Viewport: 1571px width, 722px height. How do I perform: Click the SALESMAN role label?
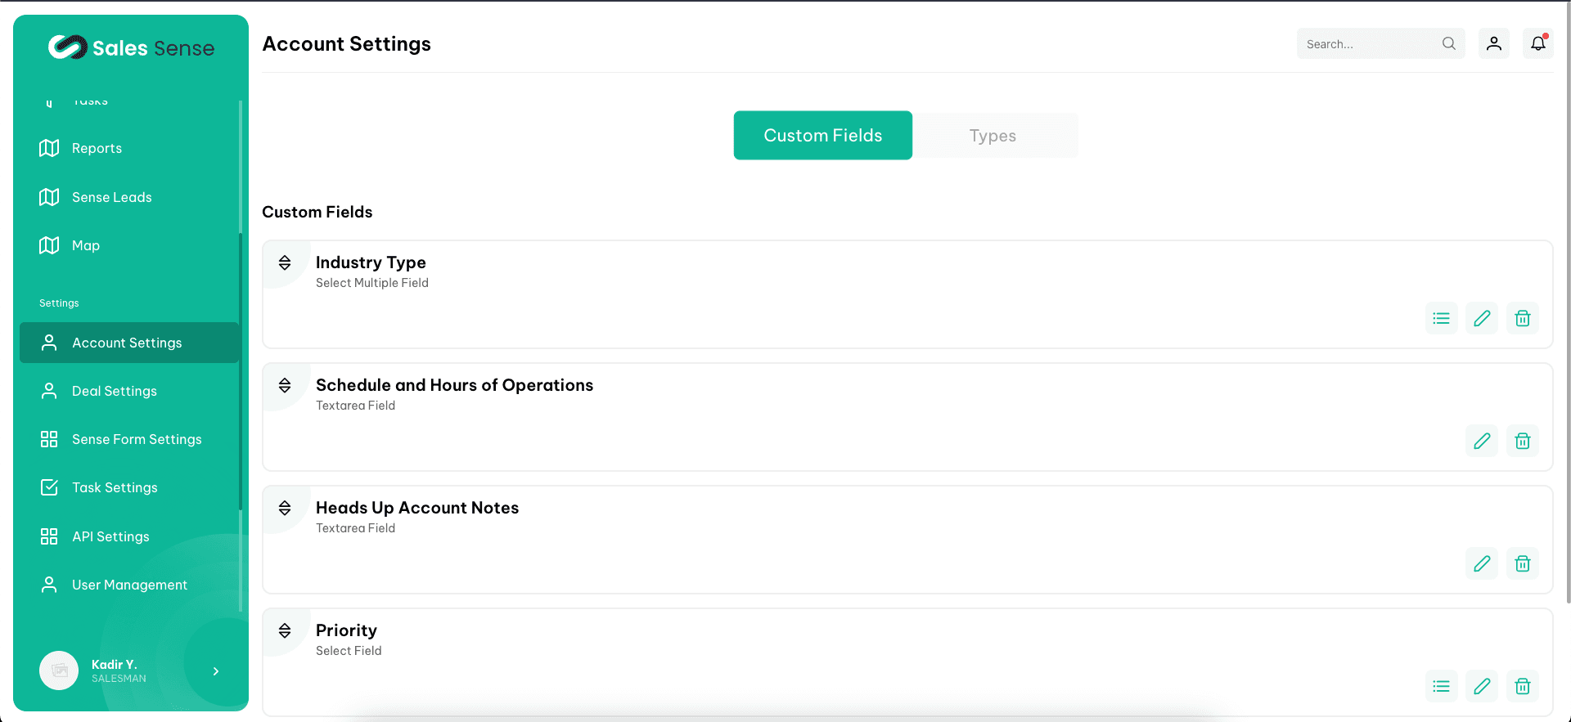(x=119, y=679)
